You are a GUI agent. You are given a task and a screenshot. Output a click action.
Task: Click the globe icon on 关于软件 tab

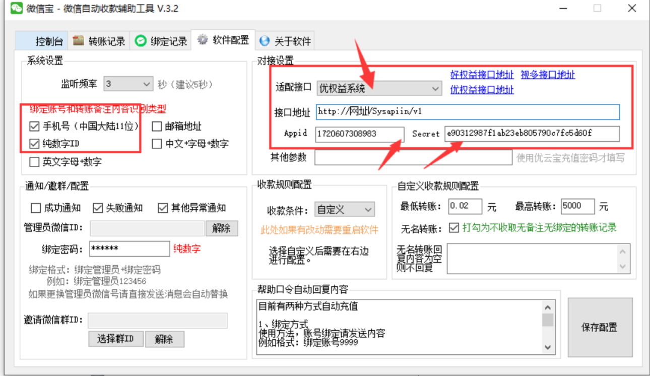264,41
